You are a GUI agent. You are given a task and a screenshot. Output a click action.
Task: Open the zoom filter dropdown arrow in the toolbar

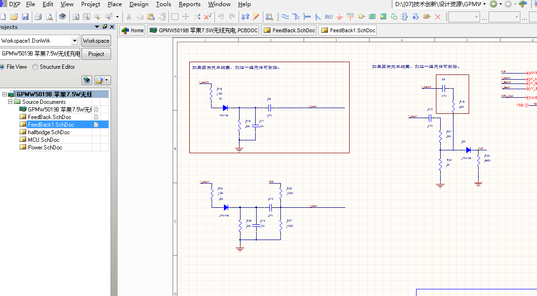click(118, 17)
